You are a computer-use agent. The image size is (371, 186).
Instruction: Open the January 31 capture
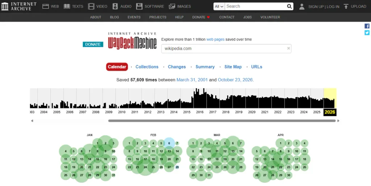coord(113,175)
